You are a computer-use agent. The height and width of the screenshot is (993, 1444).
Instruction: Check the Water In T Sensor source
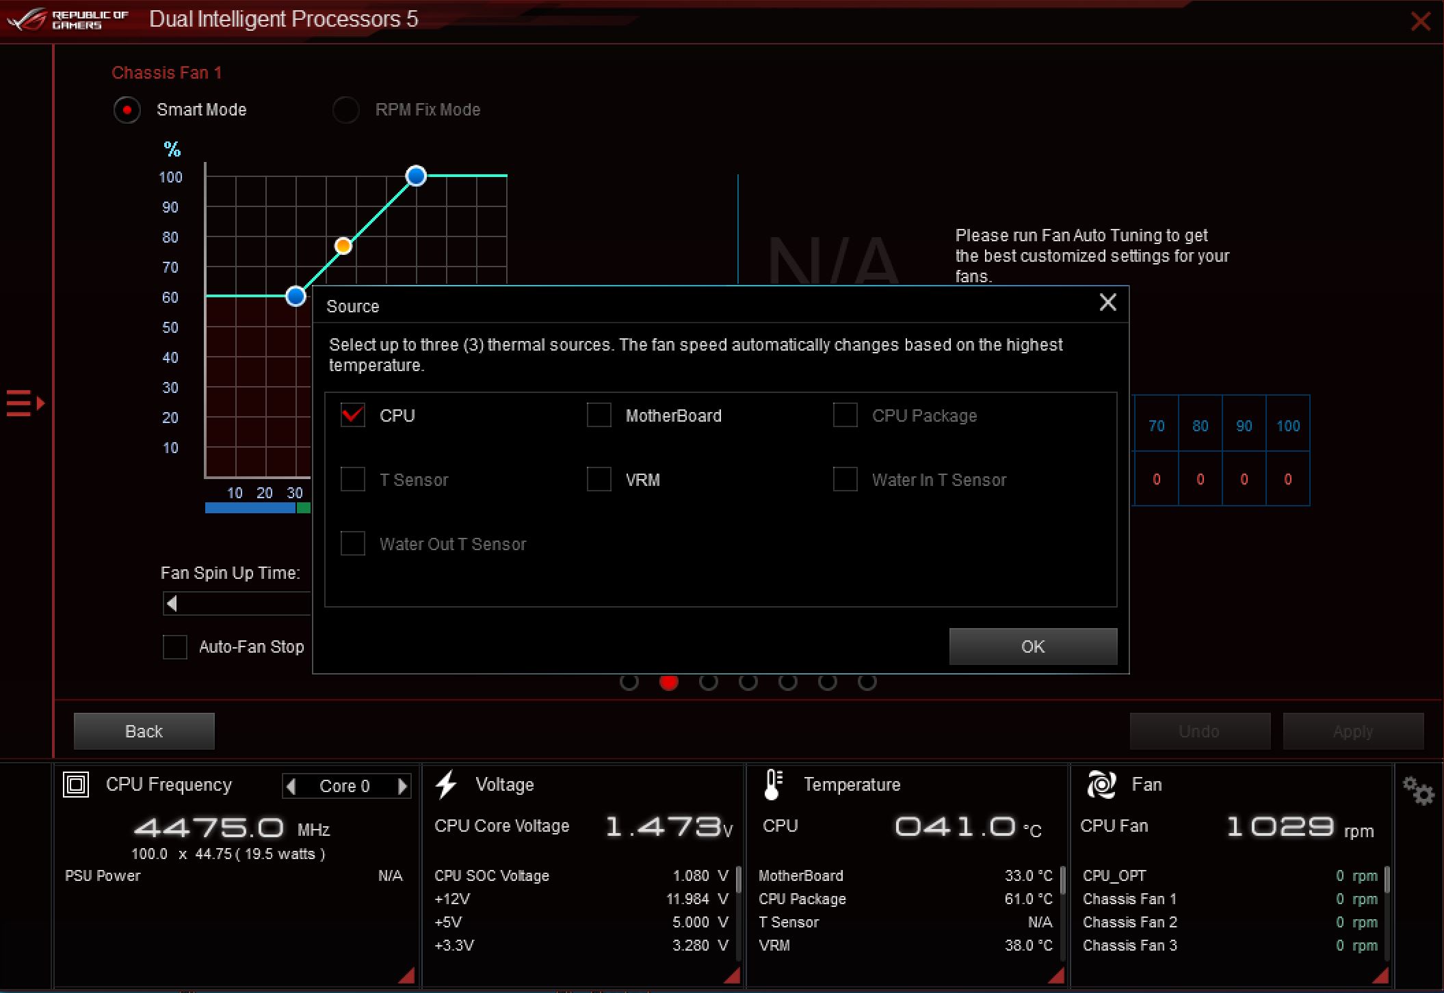pos(845,479)
